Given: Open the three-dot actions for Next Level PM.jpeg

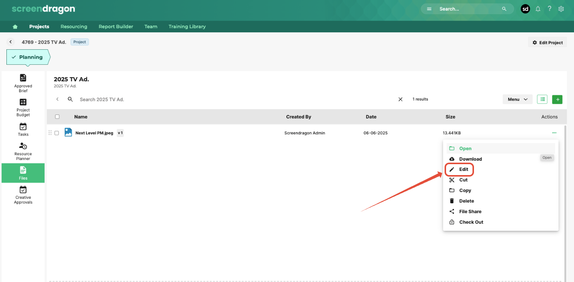Looking at the screenshot, I should tap(554, 133).
